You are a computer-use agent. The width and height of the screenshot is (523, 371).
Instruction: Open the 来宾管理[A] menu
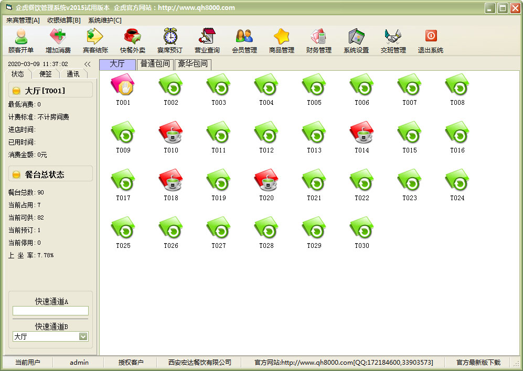coord(23,20)
